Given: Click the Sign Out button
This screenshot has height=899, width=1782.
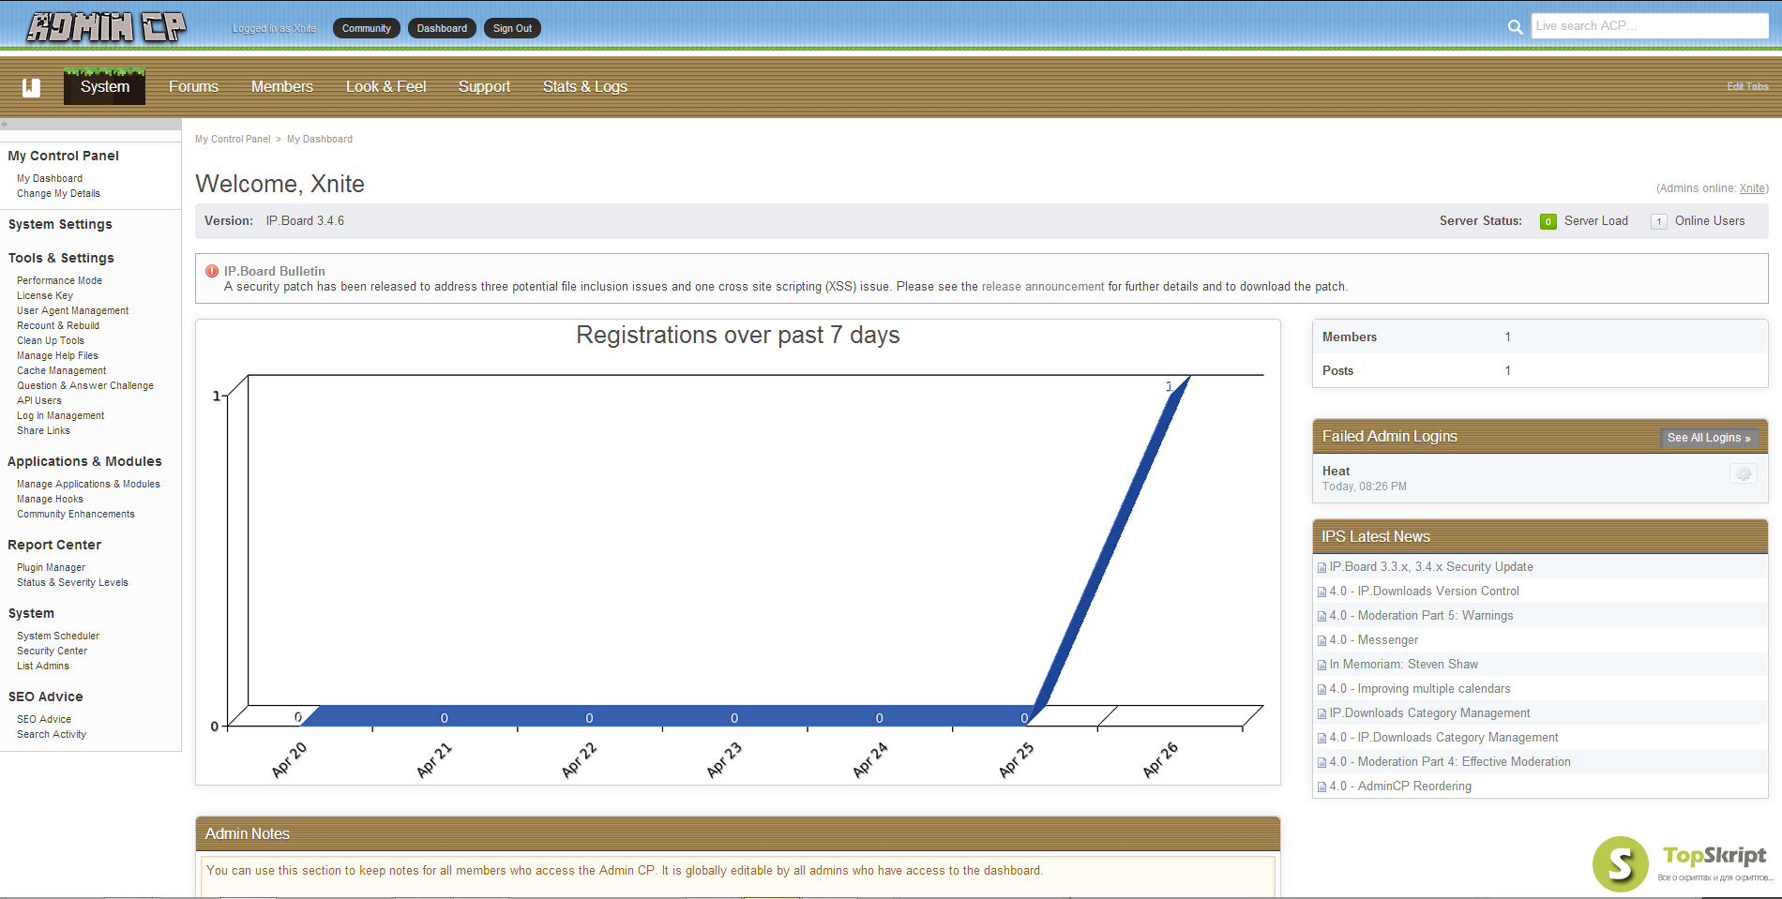Looking at the screenshot, I should click(x=512, y=28).
